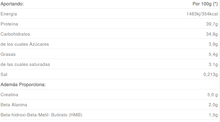The image size is (220, 122).
Task: Select the 0,213g salt value
Action: point(210,75)
